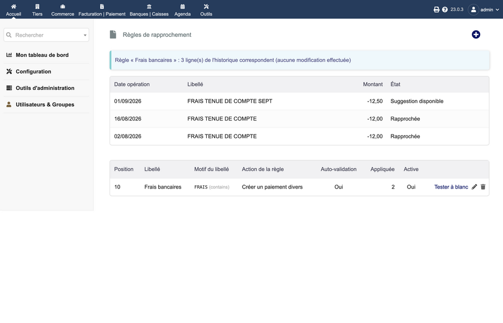
Task: Open the print icon in top bar
Action: pos(436,9)
